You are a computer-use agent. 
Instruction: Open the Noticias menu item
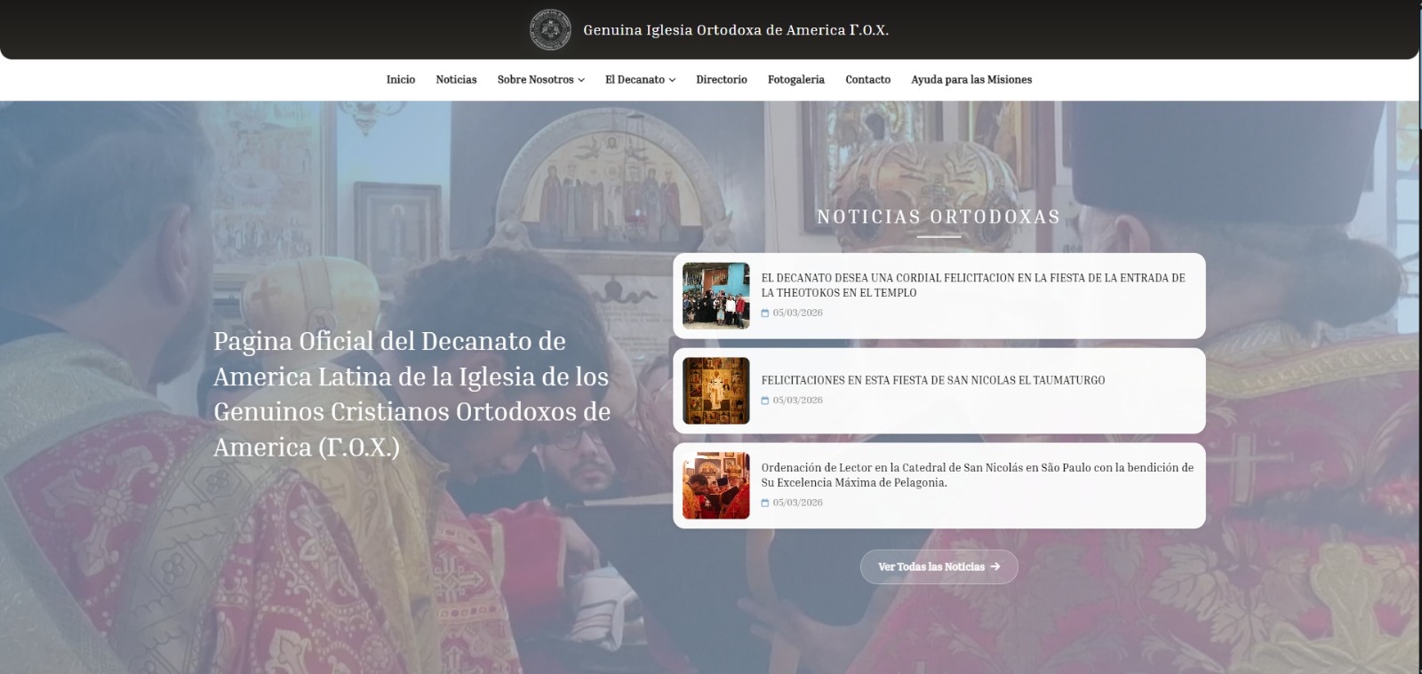pyautogui.click(x=456, y=80)
